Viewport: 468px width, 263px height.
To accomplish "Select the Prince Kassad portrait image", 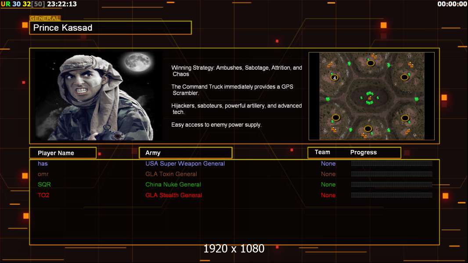I will [99, 96].
